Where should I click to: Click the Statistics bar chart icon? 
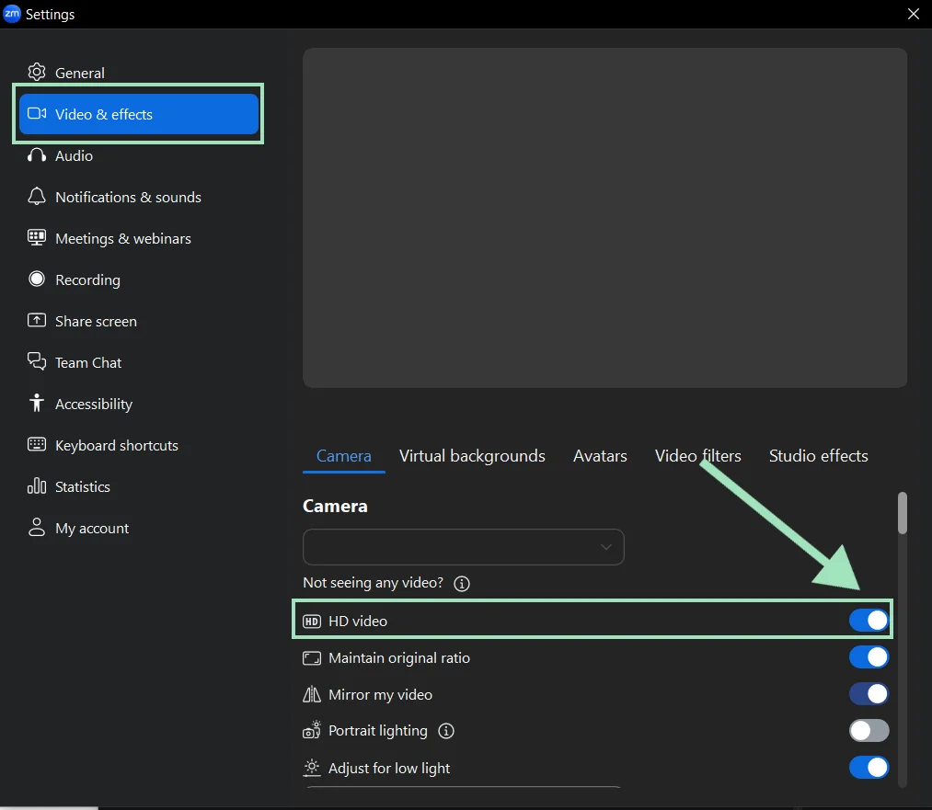click(x=36, y=486)
